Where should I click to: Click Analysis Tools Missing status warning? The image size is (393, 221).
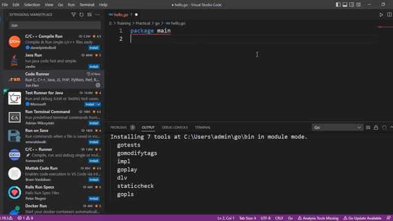tap(318, 219)
